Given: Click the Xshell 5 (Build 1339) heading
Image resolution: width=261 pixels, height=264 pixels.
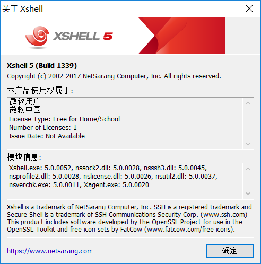Looking at the screenshot, I should coord(42,66).
